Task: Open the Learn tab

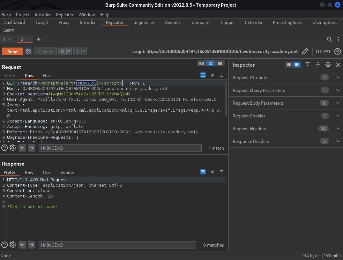Action: pos(9,30)
